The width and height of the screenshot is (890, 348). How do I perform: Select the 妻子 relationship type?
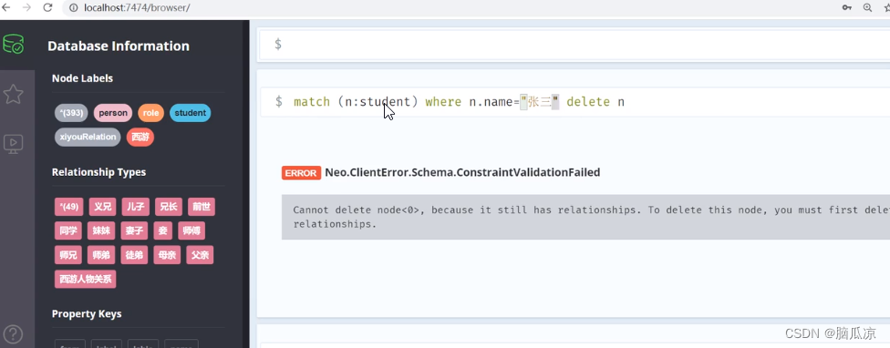pyautogui.click(x=134, y=230)
